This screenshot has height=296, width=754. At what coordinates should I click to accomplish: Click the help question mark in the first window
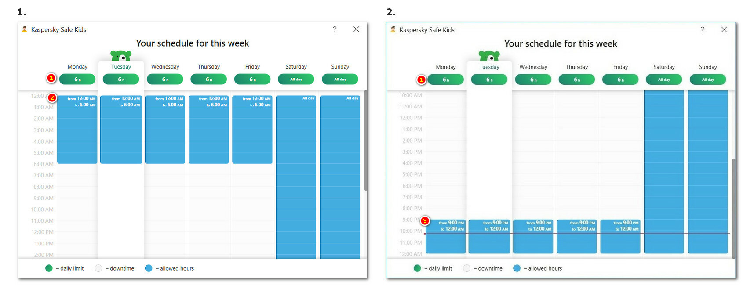(x=335, y=29)
